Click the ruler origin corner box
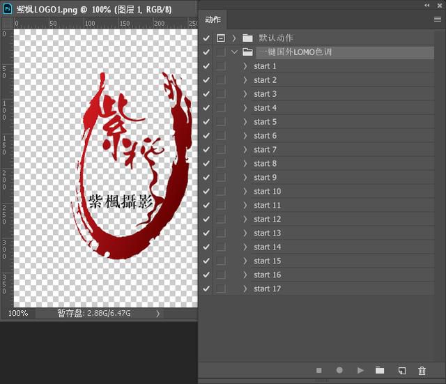Viewport: 446px width, 384px height. click(x=8, y=23)
